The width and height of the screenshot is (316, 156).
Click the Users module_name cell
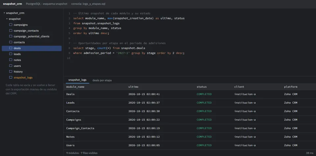point(70,146)
